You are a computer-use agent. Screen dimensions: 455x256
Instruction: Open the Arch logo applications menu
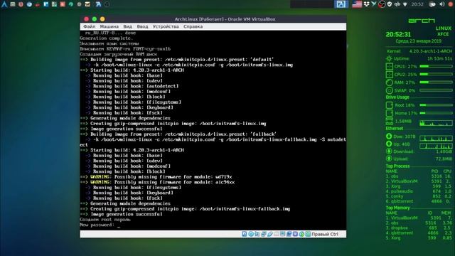4,4
